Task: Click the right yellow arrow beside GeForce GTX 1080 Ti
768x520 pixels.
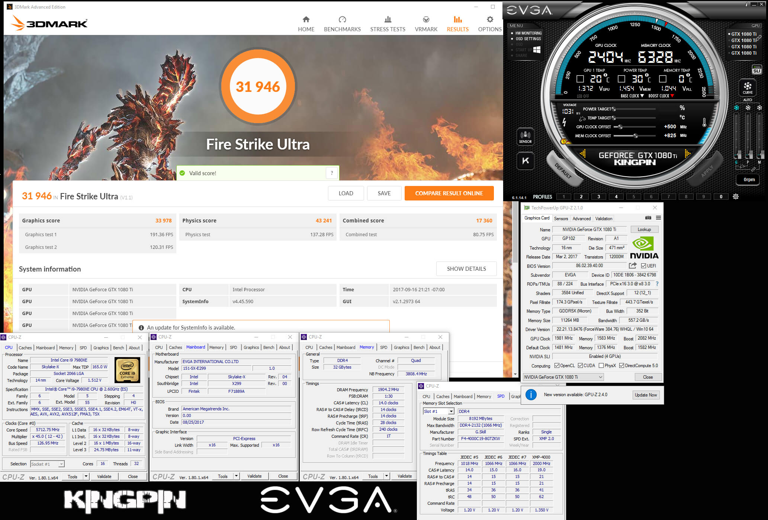Action: (687, 154)
